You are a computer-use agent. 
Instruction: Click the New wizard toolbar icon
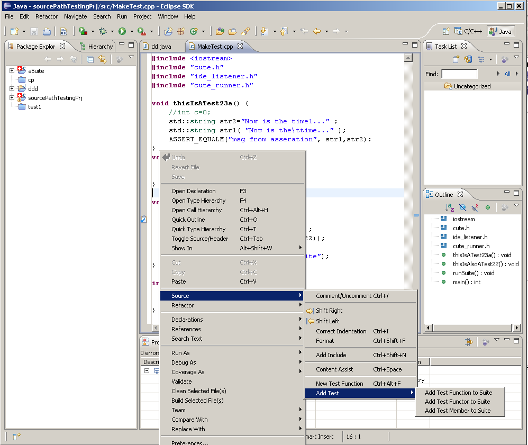[x=14, y=31]
